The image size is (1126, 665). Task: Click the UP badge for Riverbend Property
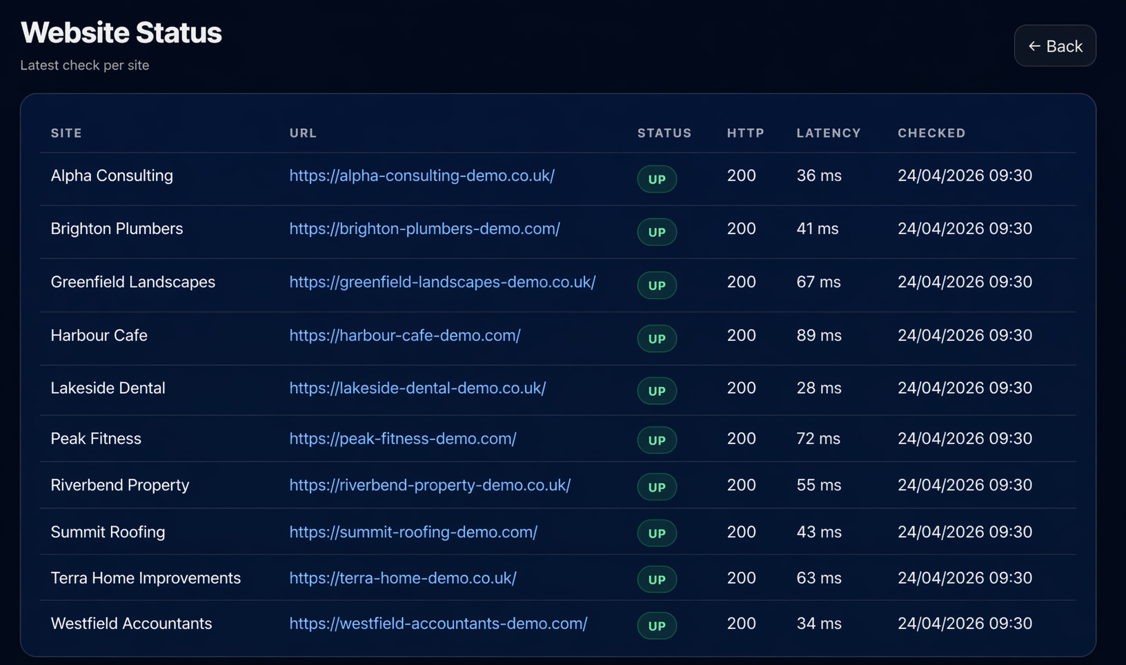pos(657,488)
